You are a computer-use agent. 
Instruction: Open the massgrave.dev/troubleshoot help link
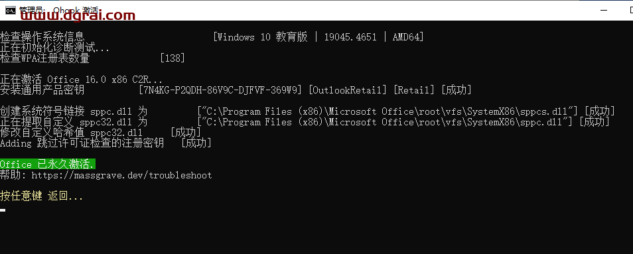(x=122, y=175)
